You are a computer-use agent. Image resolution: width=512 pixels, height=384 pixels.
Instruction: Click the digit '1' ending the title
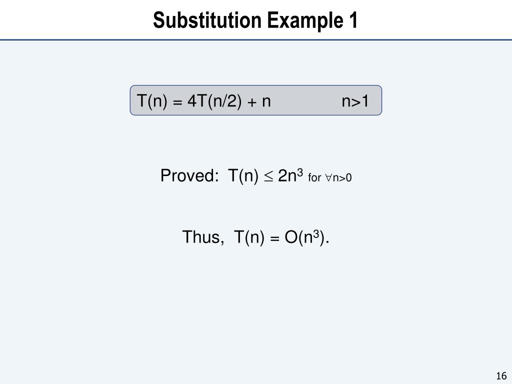(x=354, y=20)
